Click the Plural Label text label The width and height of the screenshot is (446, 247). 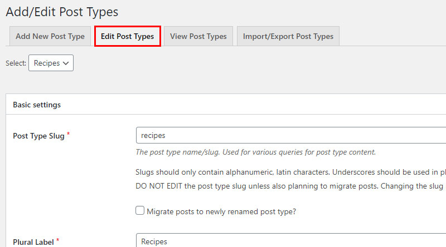click(33, 242)
